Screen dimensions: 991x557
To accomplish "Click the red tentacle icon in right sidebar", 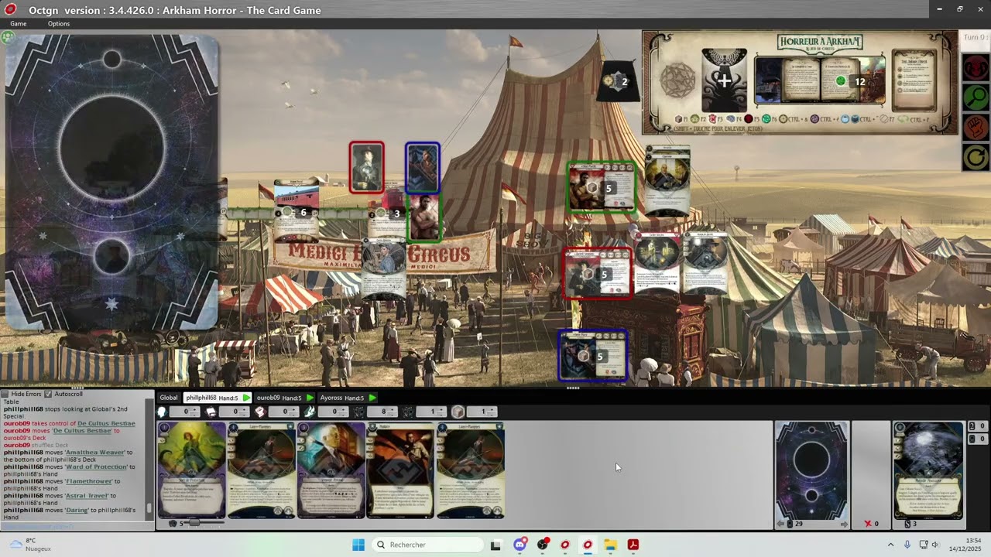I will point(976,68).
